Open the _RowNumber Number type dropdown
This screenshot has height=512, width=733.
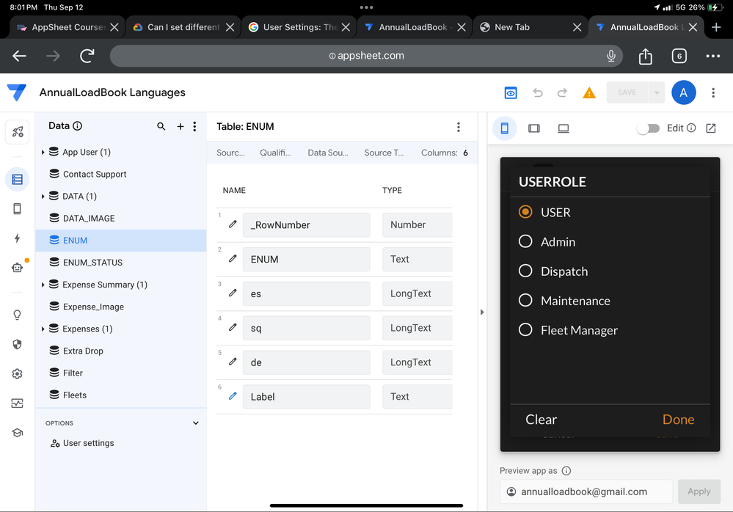click(x=417, y=224)
